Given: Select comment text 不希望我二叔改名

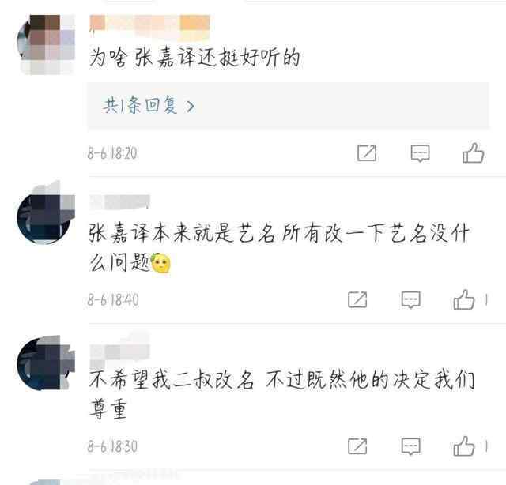Looking at the screenshot, I should coord(171,379).
